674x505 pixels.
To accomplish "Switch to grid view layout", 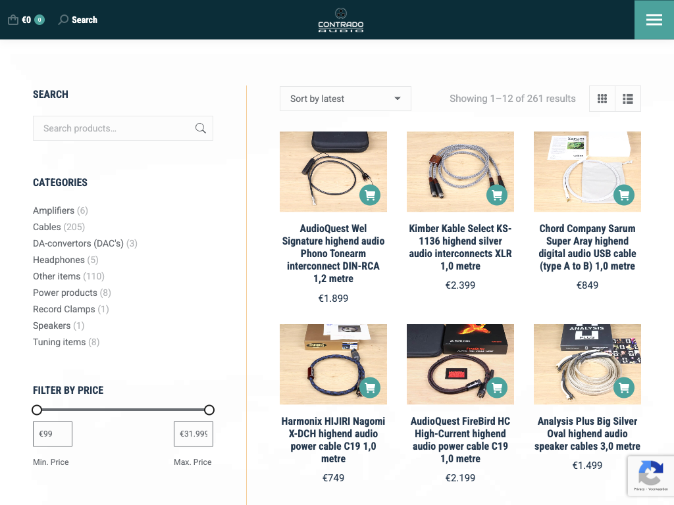I will [602, 99].
